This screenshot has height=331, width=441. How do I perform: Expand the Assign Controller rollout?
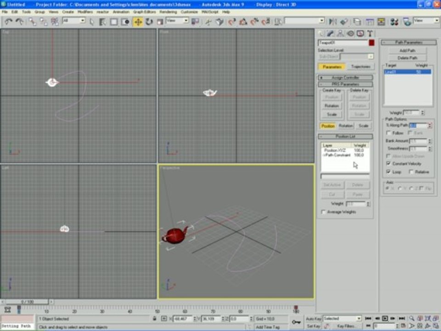click(345, 77)
